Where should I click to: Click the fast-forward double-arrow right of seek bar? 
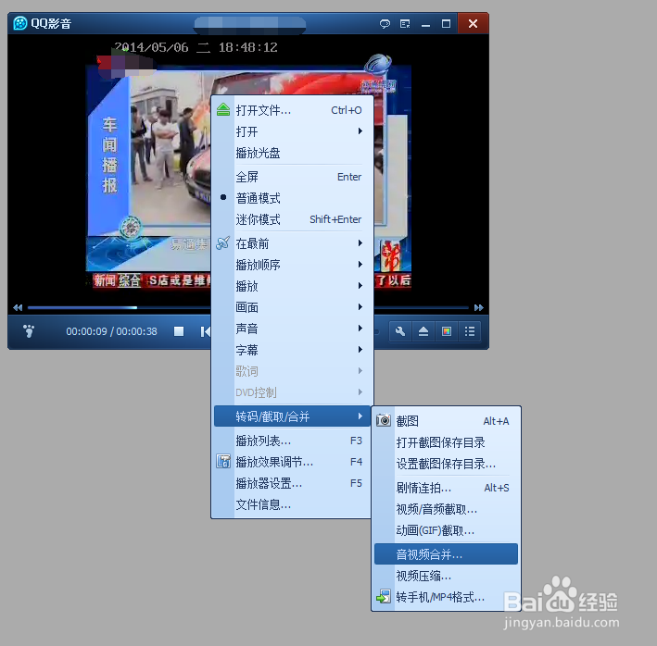click(478, 307)
